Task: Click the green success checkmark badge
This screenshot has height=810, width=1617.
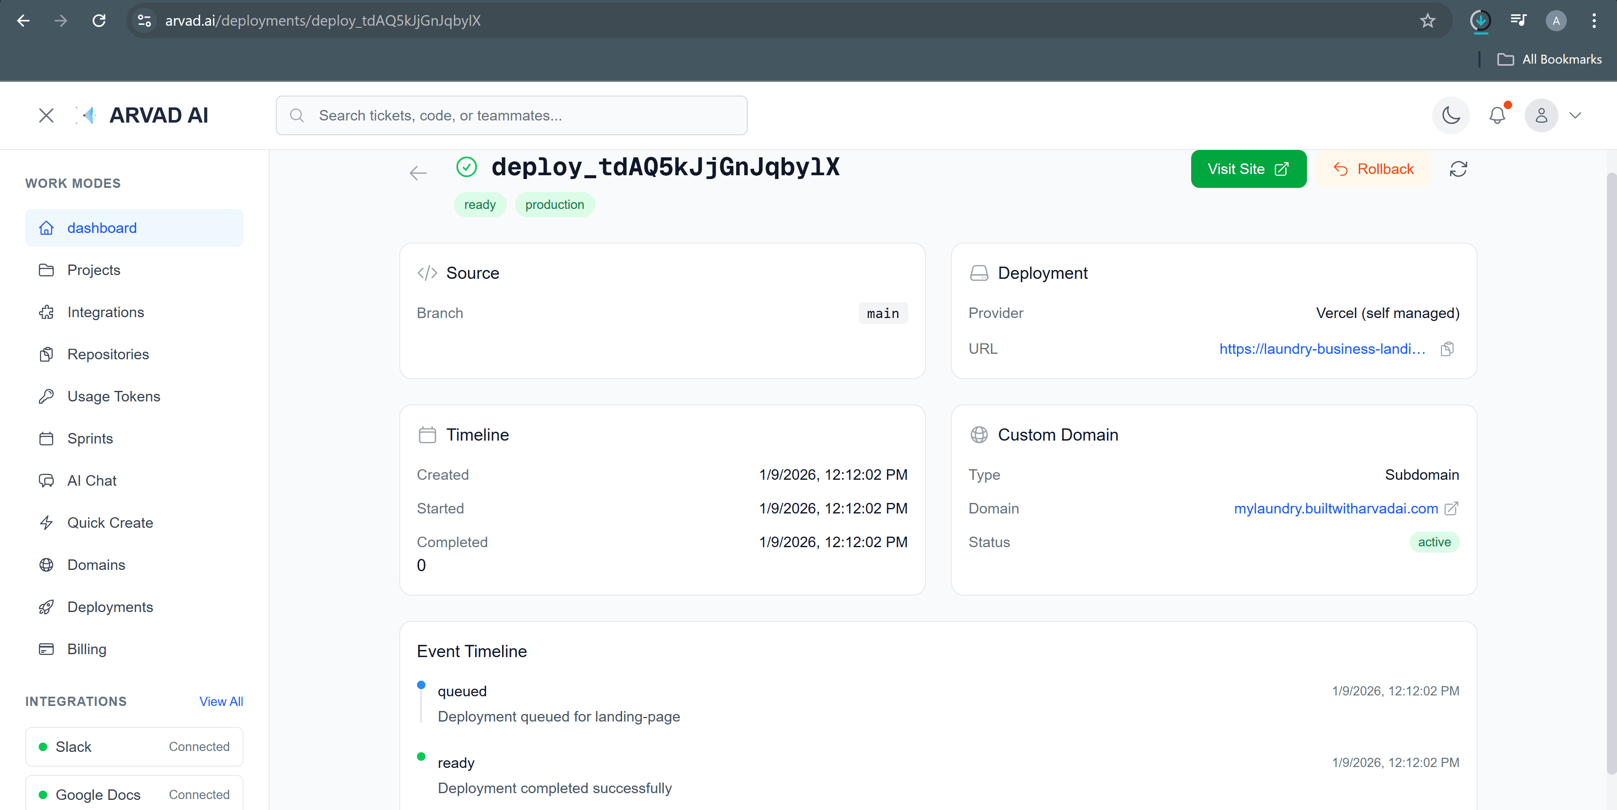Action: (x=466, y=167)
